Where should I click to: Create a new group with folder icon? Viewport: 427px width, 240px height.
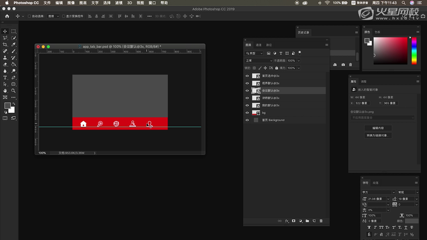307,221
